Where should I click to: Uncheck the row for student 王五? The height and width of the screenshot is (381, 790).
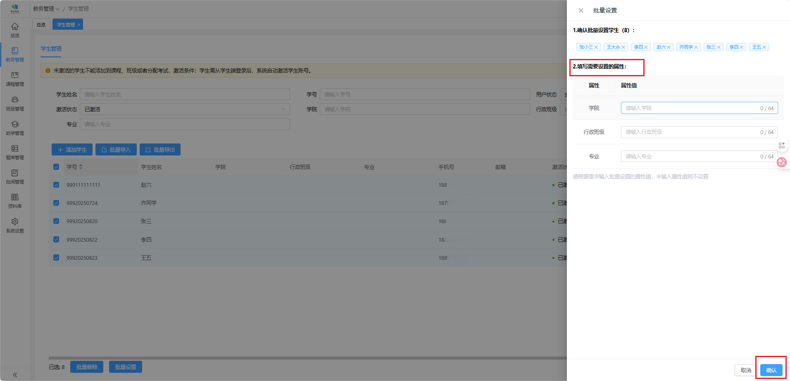point(56,258)
